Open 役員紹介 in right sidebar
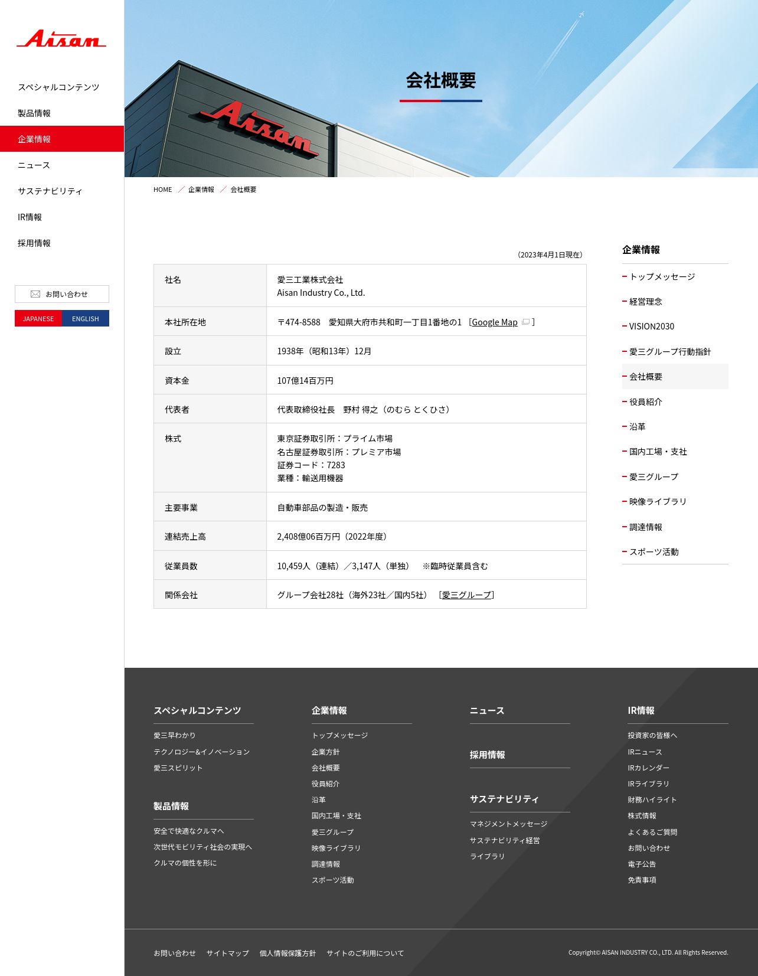This screenshot has width=758, height=976. 675,402
